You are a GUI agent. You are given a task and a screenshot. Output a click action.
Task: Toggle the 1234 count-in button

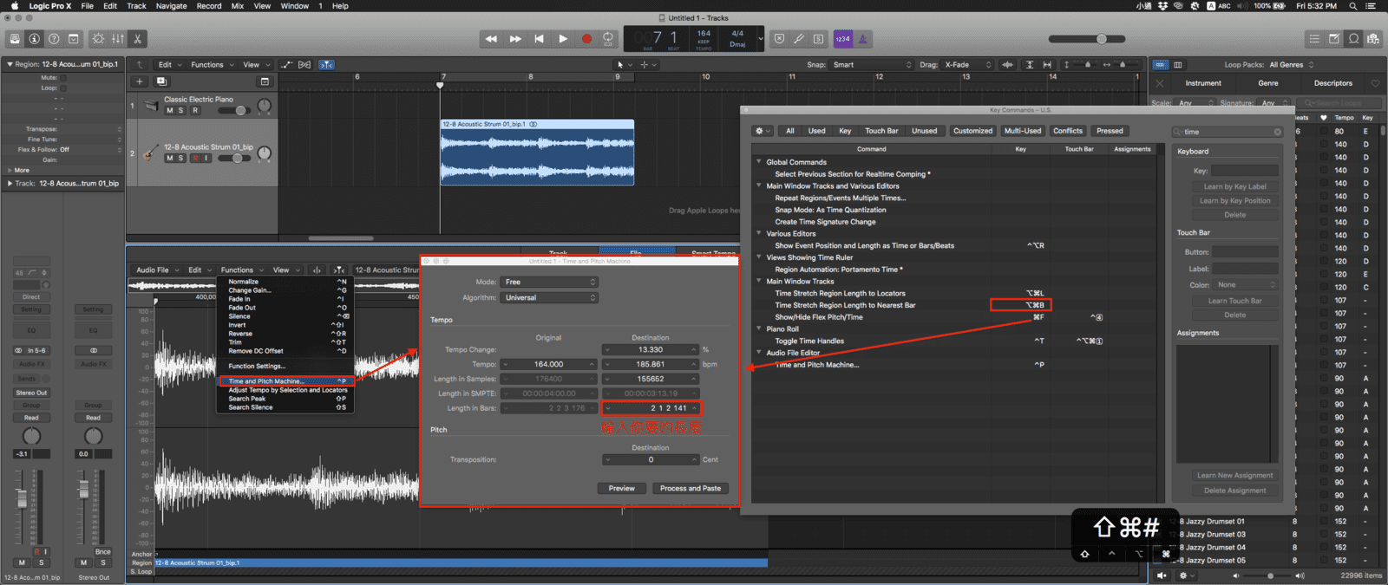click(843, 39)
